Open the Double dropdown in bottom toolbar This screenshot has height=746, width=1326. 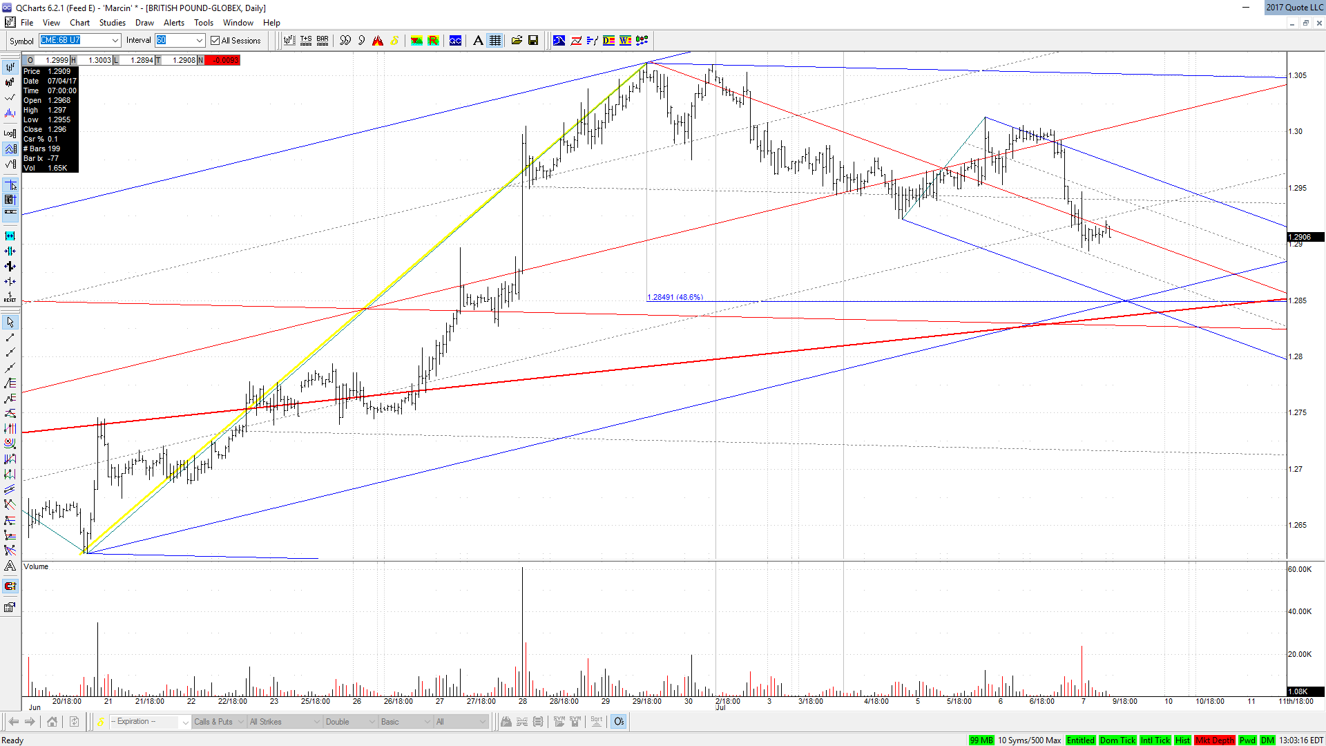[x=350, y=722]
